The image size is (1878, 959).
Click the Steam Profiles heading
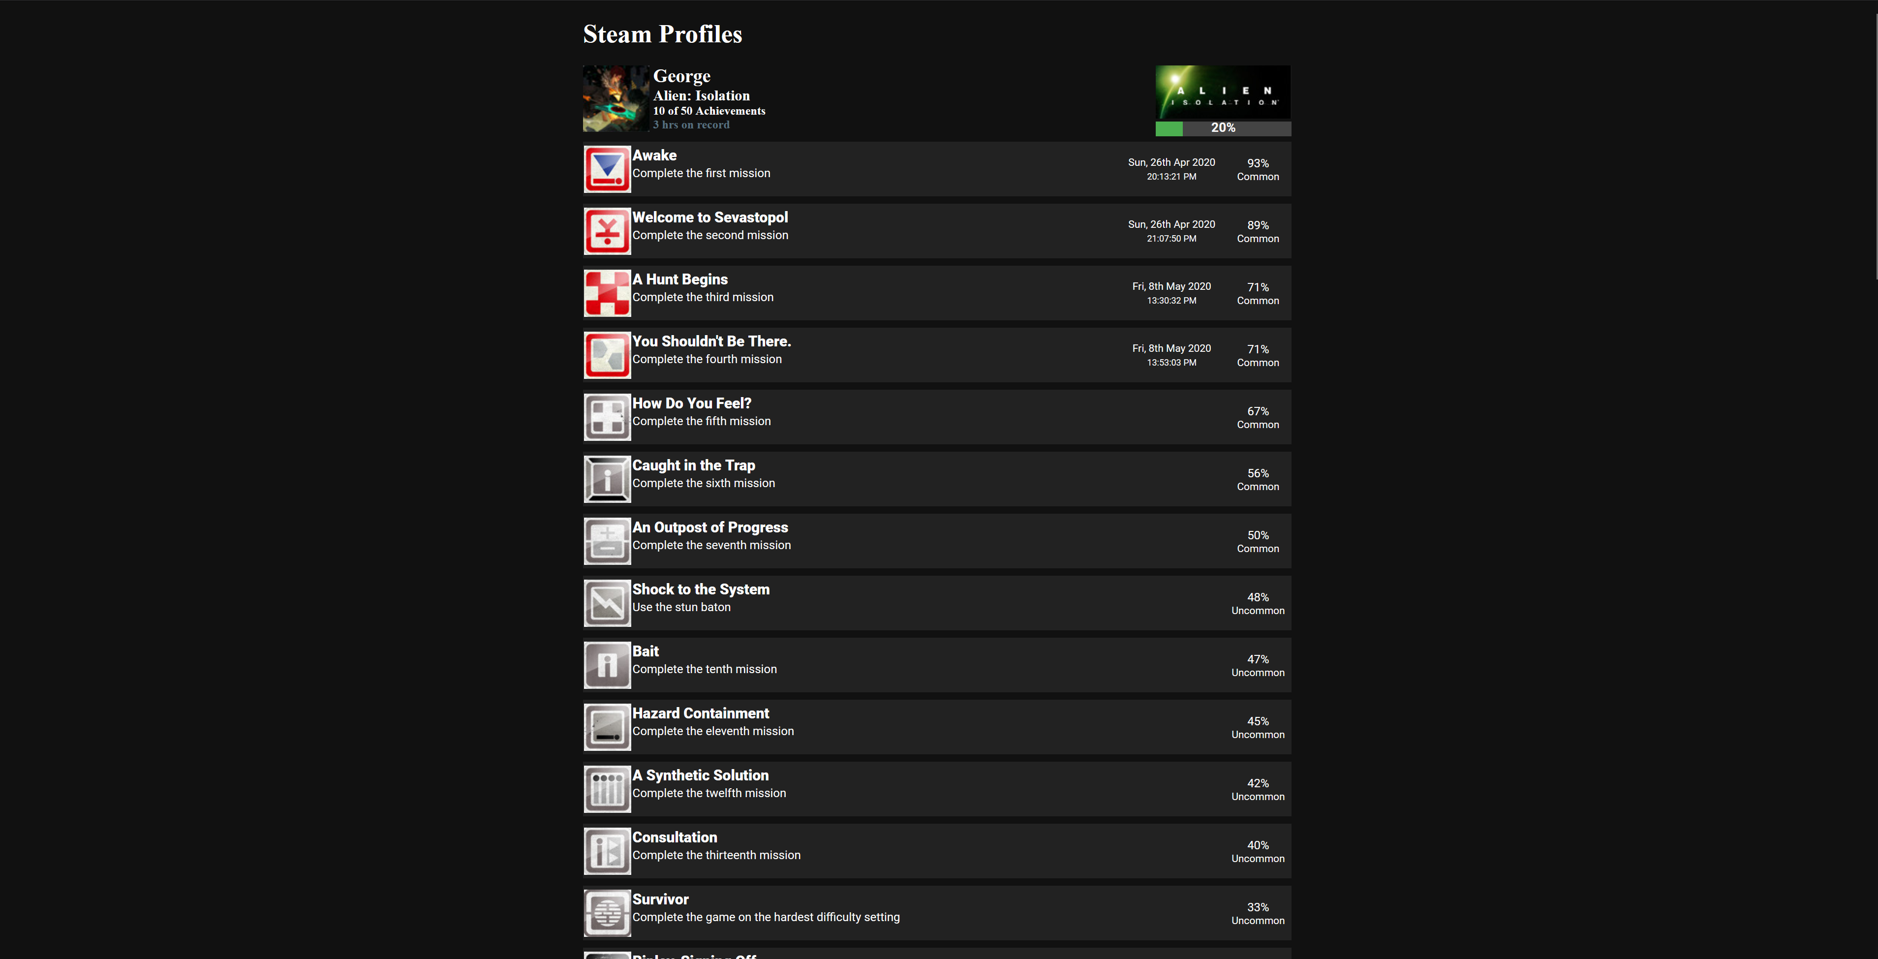click(662, 34)
